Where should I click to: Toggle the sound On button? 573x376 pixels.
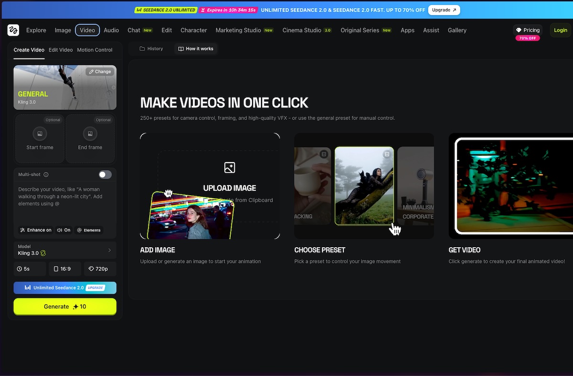[64, 230]
